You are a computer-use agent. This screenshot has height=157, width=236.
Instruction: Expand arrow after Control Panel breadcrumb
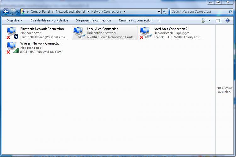(53, 12)
